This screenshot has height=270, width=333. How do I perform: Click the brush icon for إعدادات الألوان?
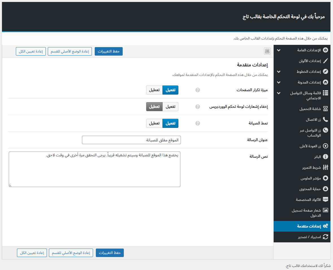tap(325, 61)
